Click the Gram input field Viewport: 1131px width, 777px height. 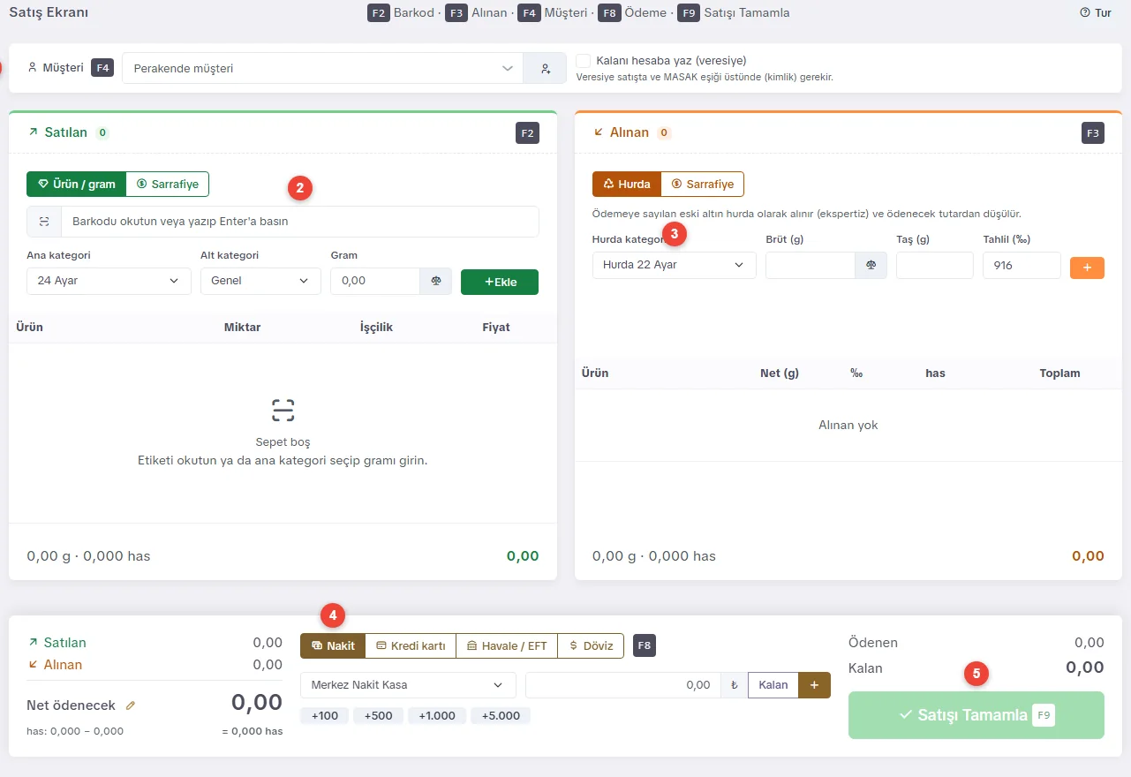pyautogui.click(x=375, y=281)
